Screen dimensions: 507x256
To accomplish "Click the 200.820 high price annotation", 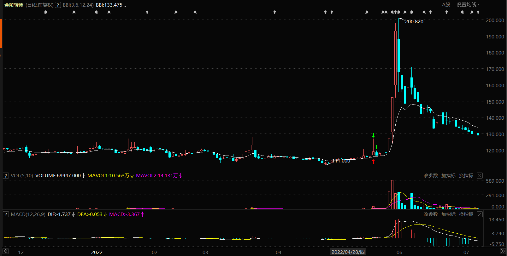I will [x=414, y=22].
